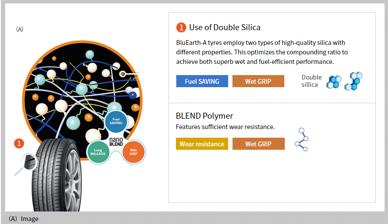Image resolution: width=388 pixels, height=224 pixels.
Task: Click the Double sillica text label
Action: pos(312,81)
